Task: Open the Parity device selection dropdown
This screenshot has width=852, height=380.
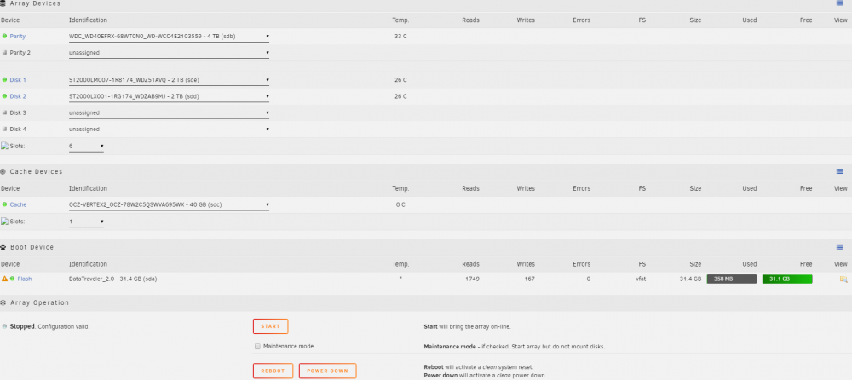Action: pos(169,37)
